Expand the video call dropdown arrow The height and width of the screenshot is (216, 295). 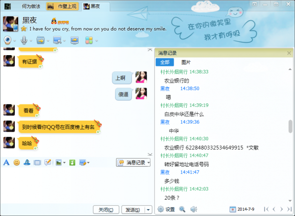pos(15,40)
